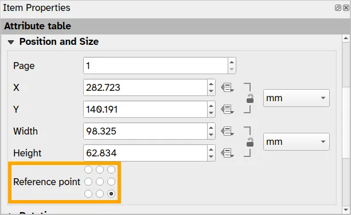The image size is (351, 215).
Task: Open data defined override for Height
Action: (x=228, y=153)
